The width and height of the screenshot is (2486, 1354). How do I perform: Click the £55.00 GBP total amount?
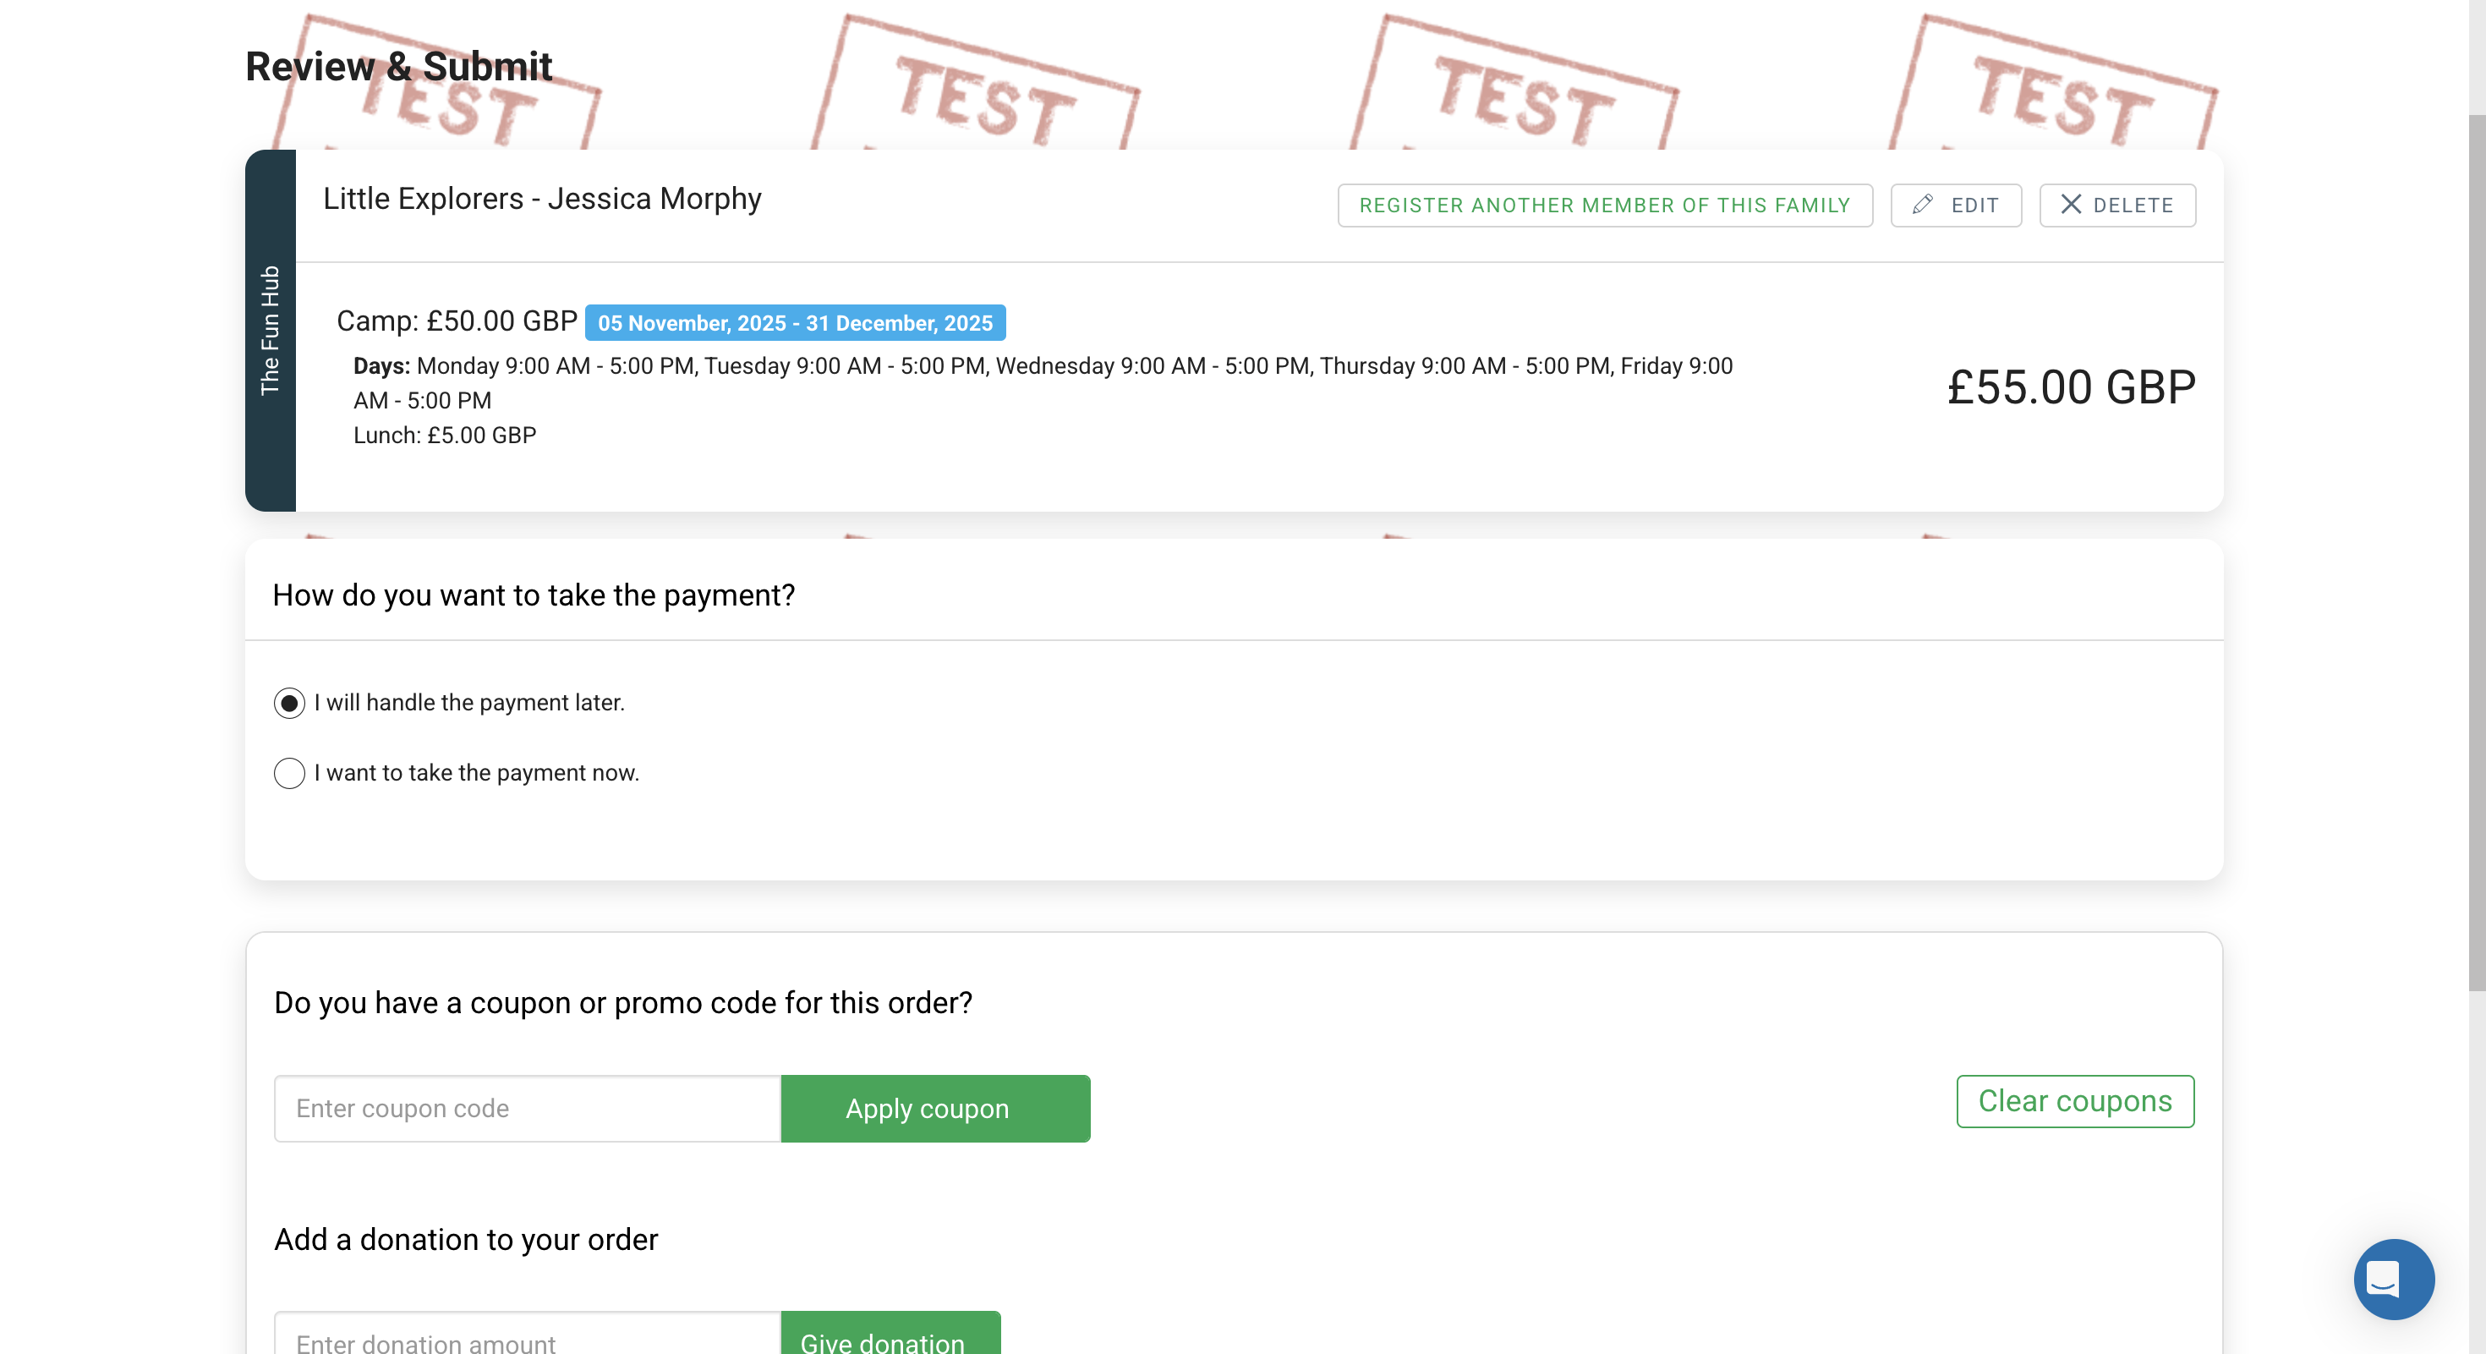[2070, 387]
